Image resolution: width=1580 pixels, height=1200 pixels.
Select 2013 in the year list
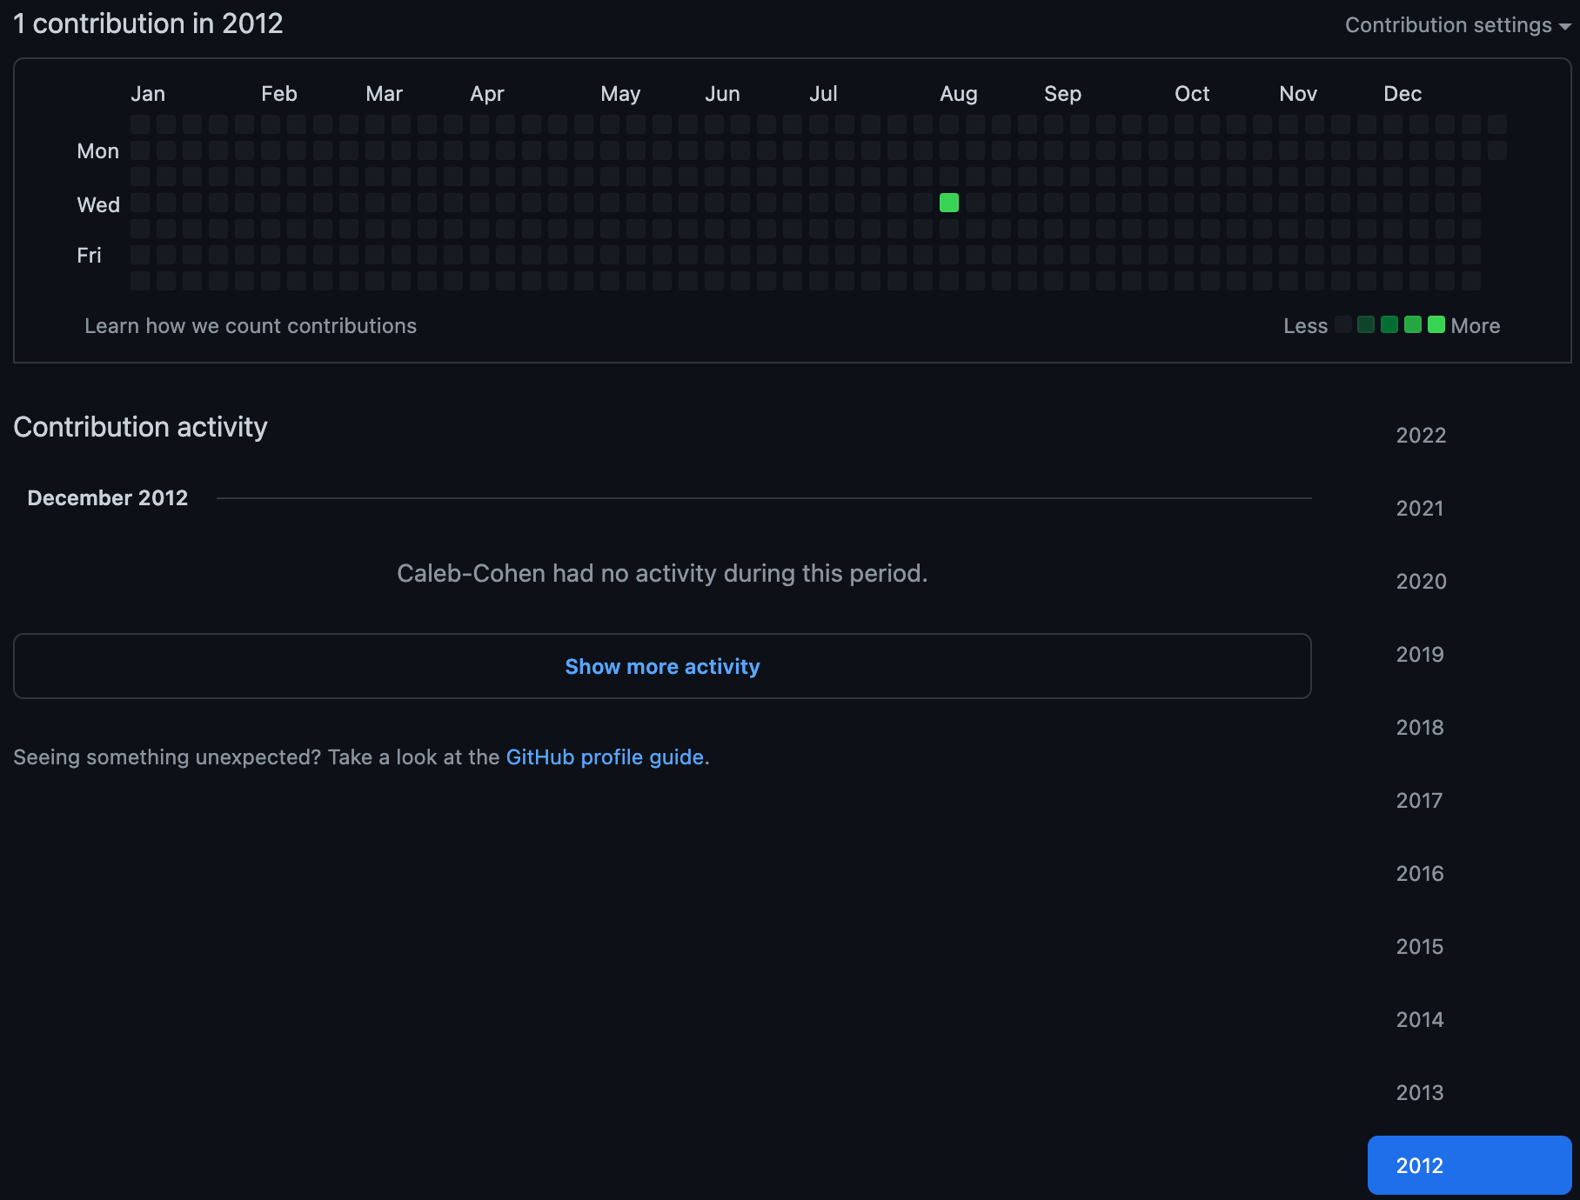tap(1420, 1093)
